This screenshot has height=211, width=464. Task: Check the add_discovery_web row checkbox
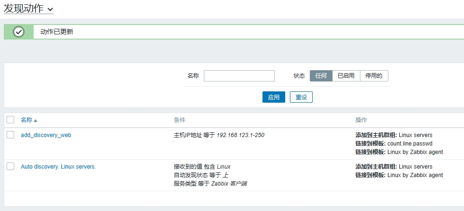coord(10,135)
